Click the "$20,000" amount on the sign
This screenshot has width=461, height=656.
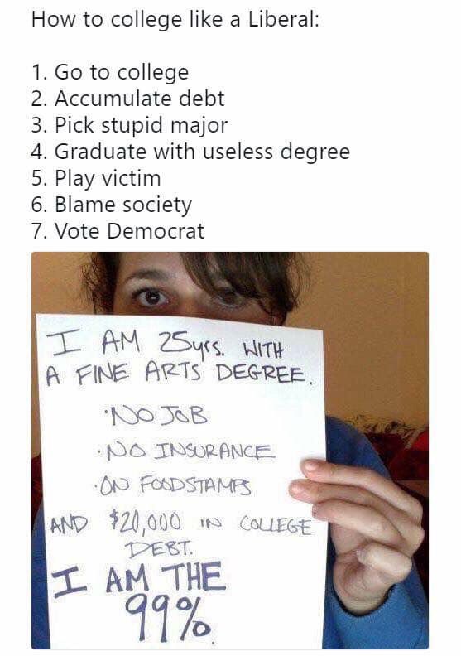click(145, 522)
